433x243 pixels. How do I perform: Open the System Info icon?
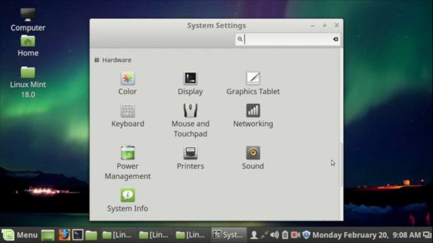tap(128, 195)
